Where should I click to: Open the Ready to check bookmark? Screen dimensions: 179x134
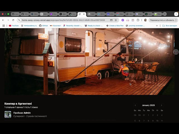[x=94, y=26]
